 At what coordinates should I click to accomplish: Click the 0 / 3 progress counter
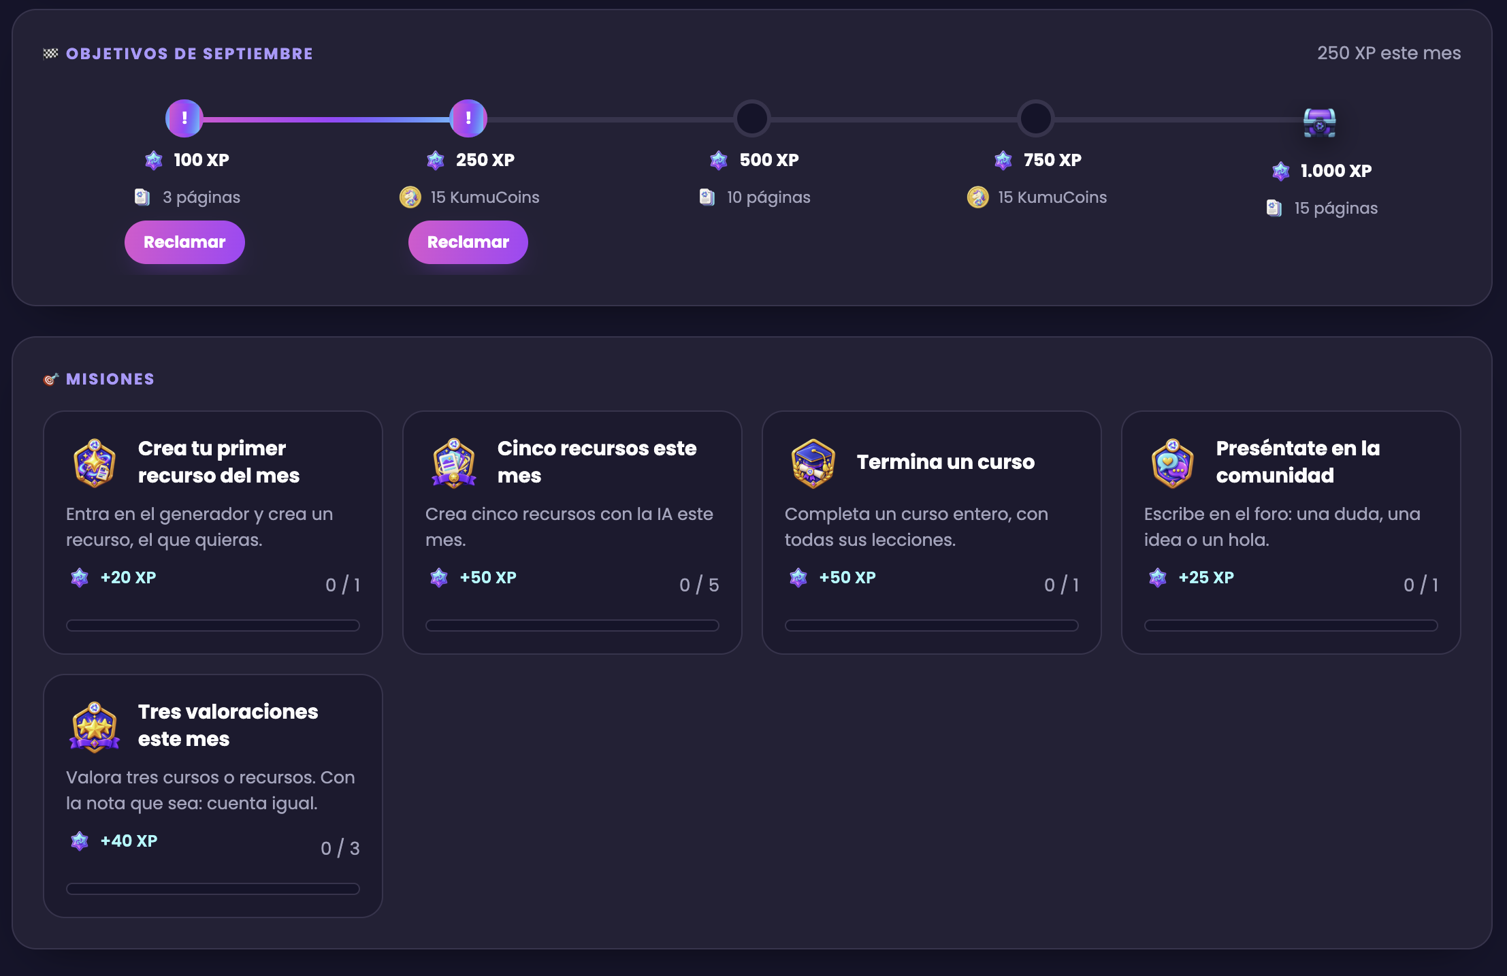(340, 848)
